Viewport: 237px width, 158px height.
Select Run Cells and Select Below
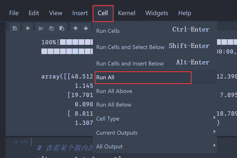point(155,47)
